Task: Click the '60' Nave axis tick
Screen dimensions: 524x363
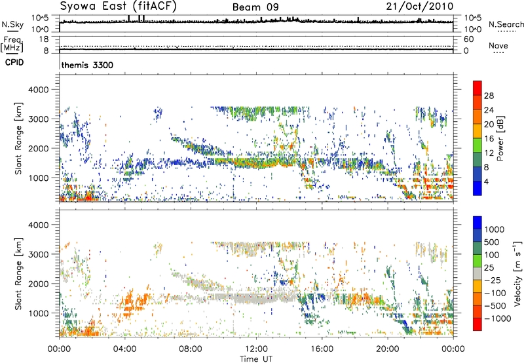Action: tap(468, 39)
